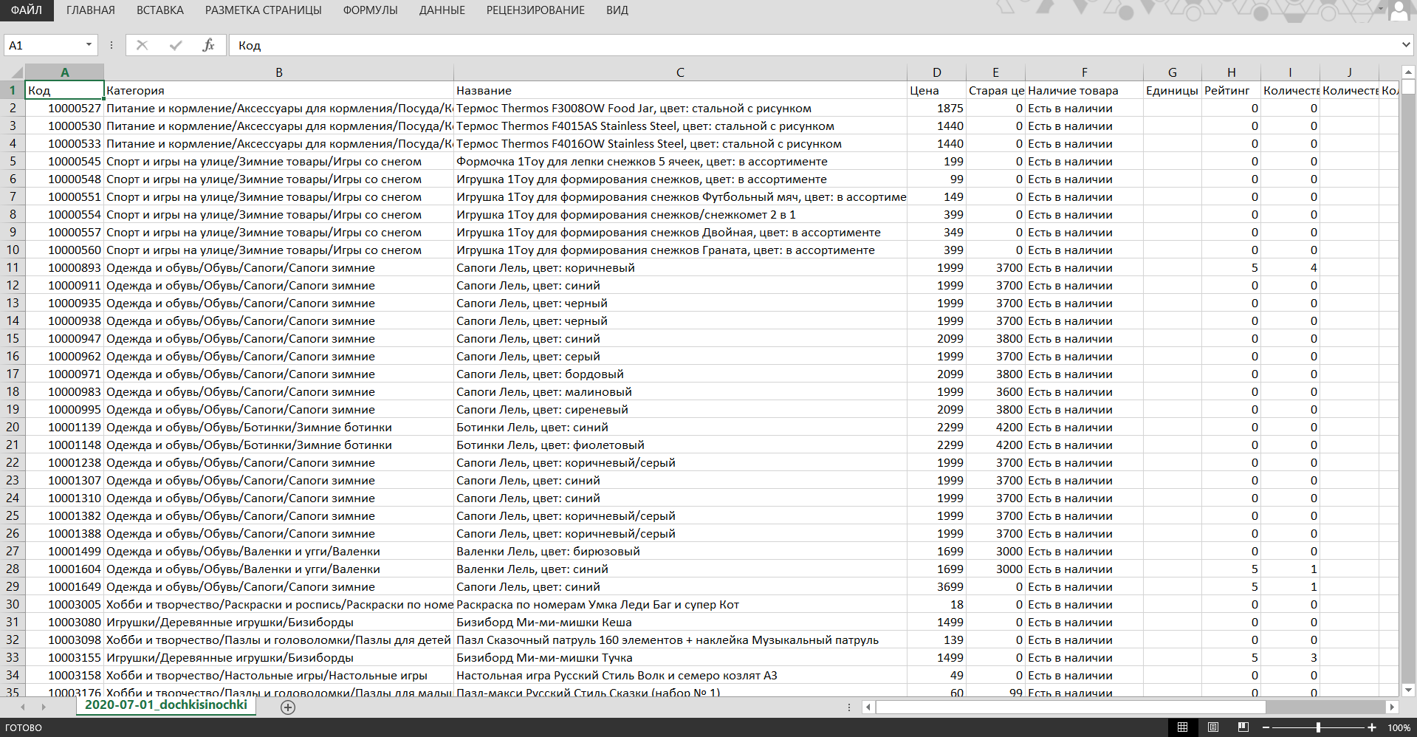The height and width of the screenshot is (737, 1417).
Task: Click the horizontal scrollbar track
Action: [1325, 707]
